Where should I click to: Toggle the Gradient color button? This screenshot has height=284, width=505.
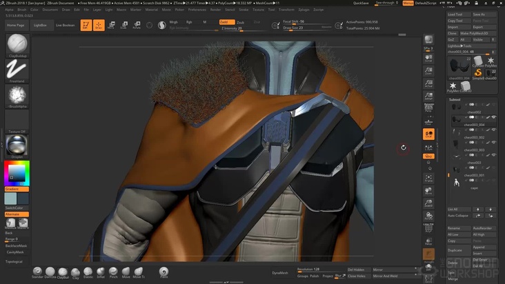point(17,189)
